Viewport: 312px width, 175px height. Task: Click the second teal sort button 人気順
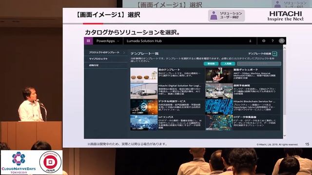(x=228, y=64)
